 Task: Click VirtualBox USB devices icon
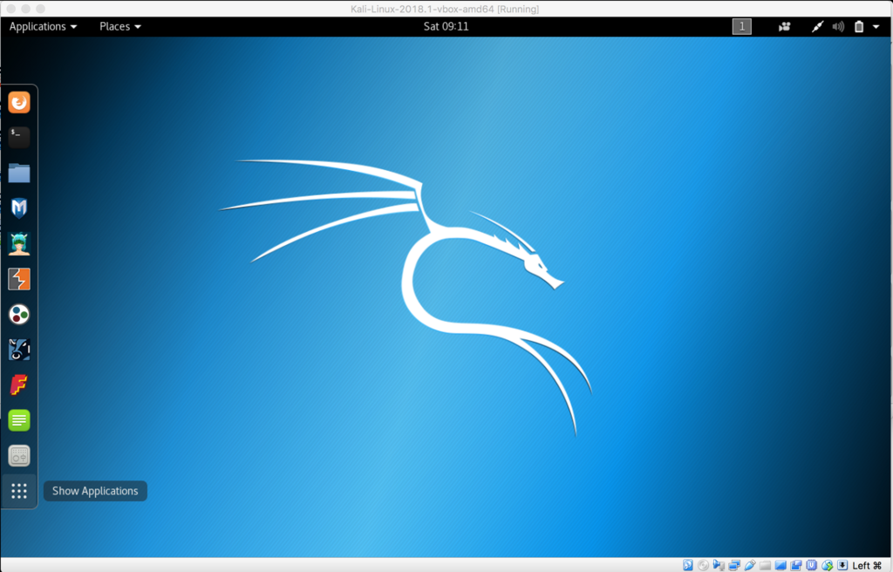[x=749, y=565]
